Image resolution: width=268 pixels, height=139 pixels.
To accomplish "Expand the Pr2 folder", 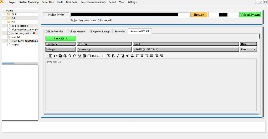I will [x=4, y=22].
